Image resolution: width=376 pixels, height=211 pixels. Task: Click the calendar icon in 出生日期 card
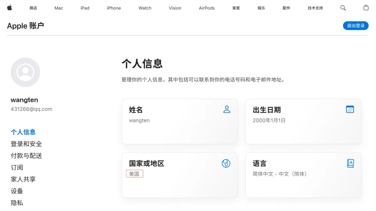pyautogui.click(x=350, y=109)
